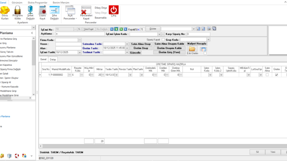The width and height of the screenshot is (287, 161).
Task: Click Göster button
Action: 153,29
